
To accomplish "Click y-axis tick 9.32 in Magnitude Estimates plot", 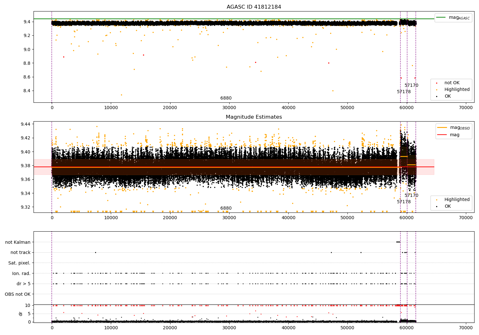I will (26, 207).
